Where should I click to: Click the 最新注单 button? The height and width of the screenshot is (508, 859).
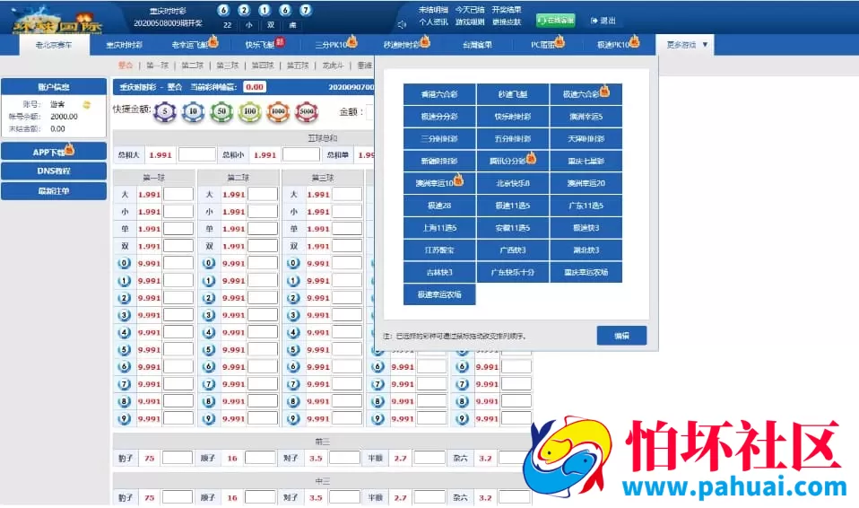[54, 191]
